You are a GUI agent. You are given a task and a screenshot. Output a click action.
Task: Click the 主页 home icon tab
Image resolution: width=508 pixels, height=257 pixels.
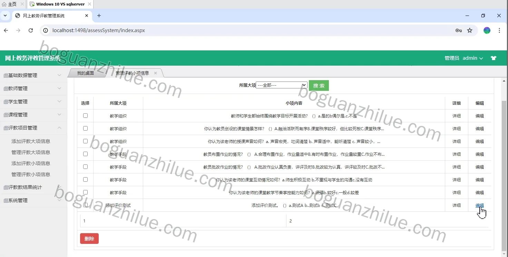tap(9, 4)
